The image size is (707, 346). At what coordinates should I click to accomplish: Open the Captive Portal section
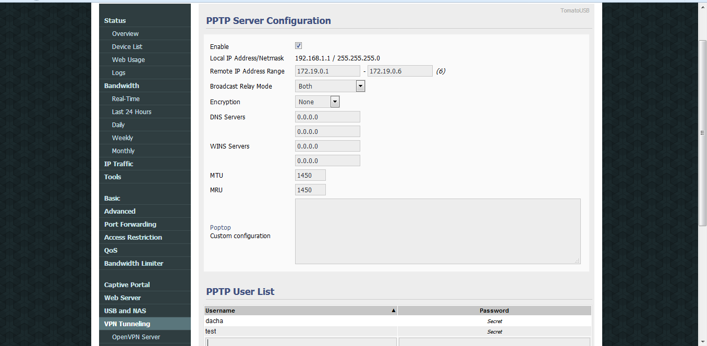(145, 285)
